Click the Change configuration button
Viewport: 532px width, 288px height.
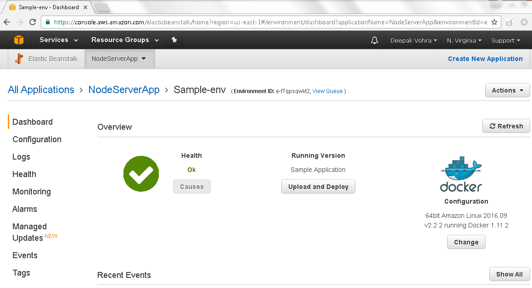(466, 242)
